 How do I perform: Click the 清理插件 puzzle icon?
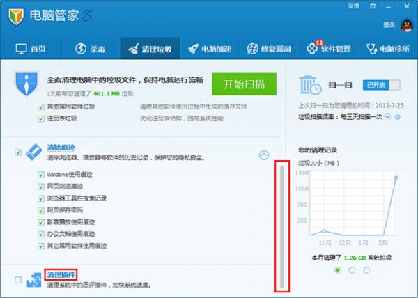coord(34,280)
